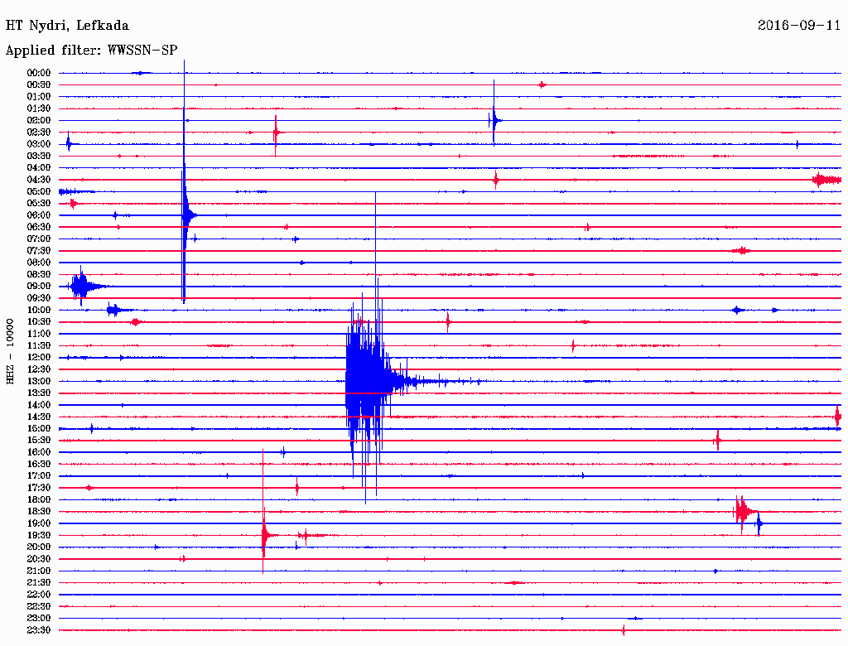Click the 12:00 time label
The height and width of the screenshot is (646, 848).
[x=39, y=358]
